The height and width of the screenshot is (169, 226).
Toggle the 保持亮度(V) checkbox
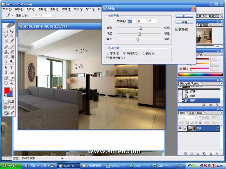pos(108,58)
